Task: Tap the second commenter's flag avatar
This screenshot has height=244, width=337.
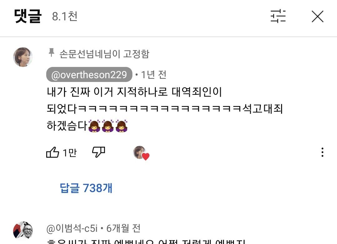Action: tap(23, 231)
